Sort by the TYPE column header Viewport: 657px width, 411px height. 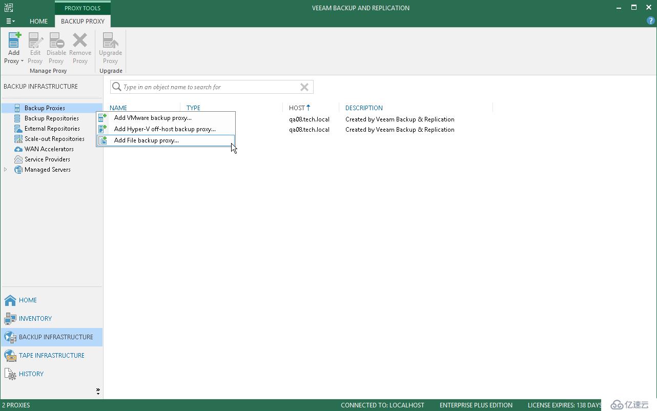click(193, 108)
